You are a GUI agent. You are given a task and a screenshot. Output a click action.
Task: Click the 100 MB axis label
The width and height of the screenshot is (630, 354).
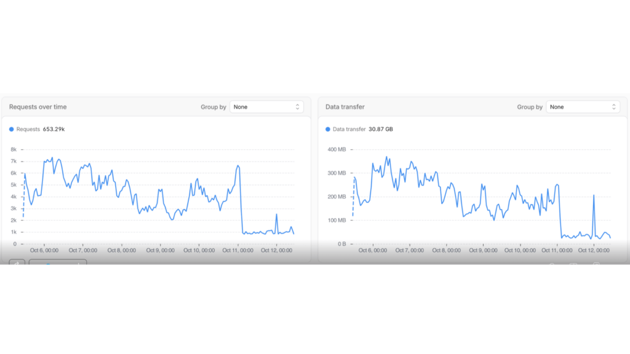(x=337, y=221)
